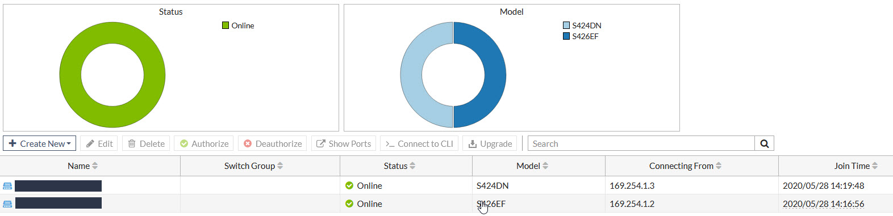Click the trash icon on Delete
This screenshot has width=893, height=216.
(132, 143)
